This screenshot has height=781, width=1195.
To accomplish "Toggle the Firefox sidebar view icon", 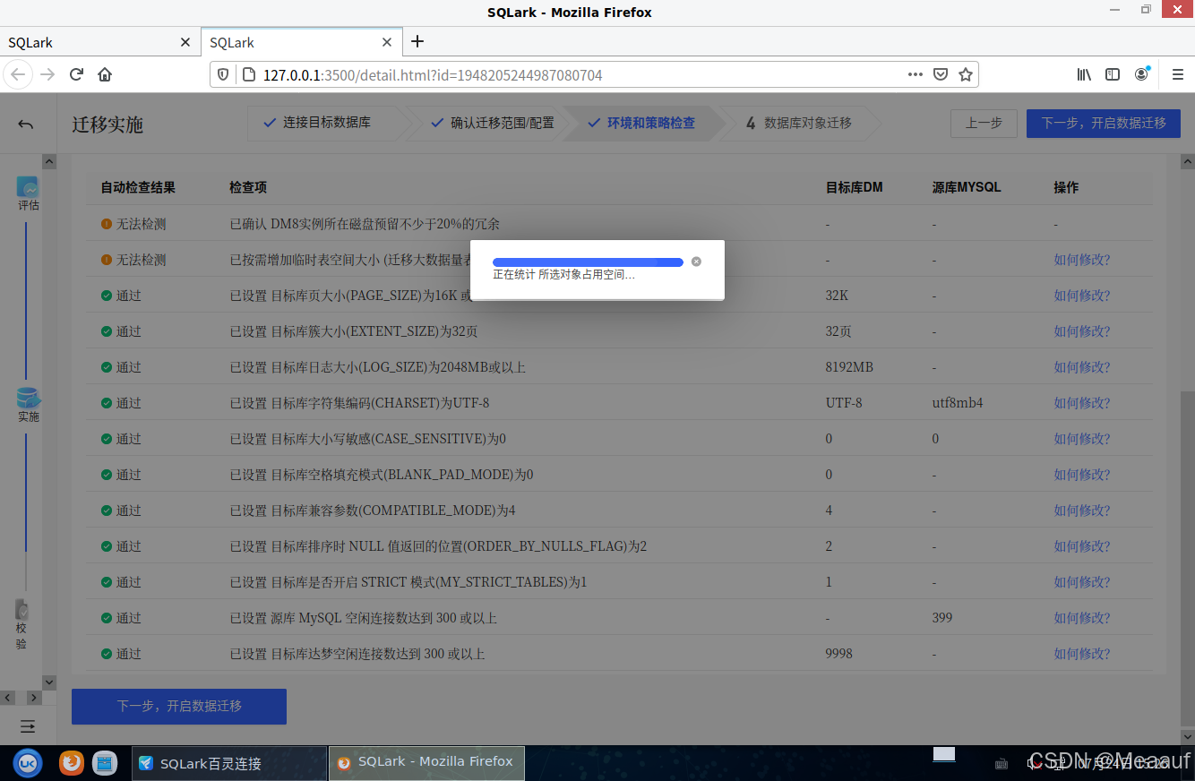I will click(x=1113, y=74).
